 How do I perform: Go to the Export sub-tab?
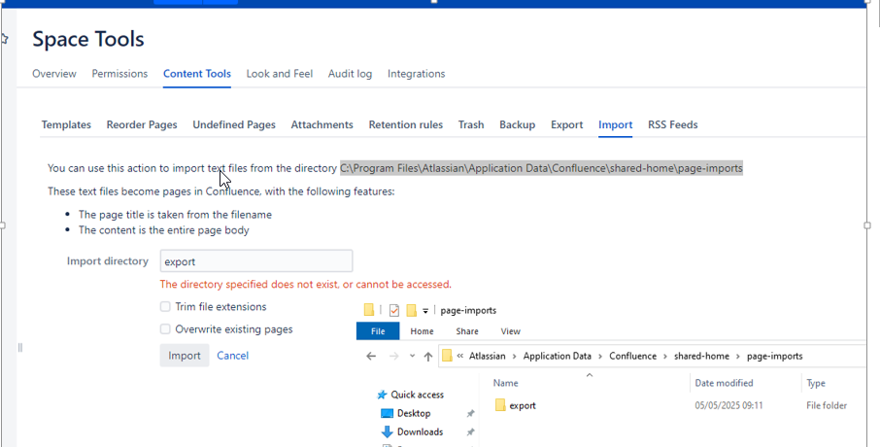pos(567,124)
